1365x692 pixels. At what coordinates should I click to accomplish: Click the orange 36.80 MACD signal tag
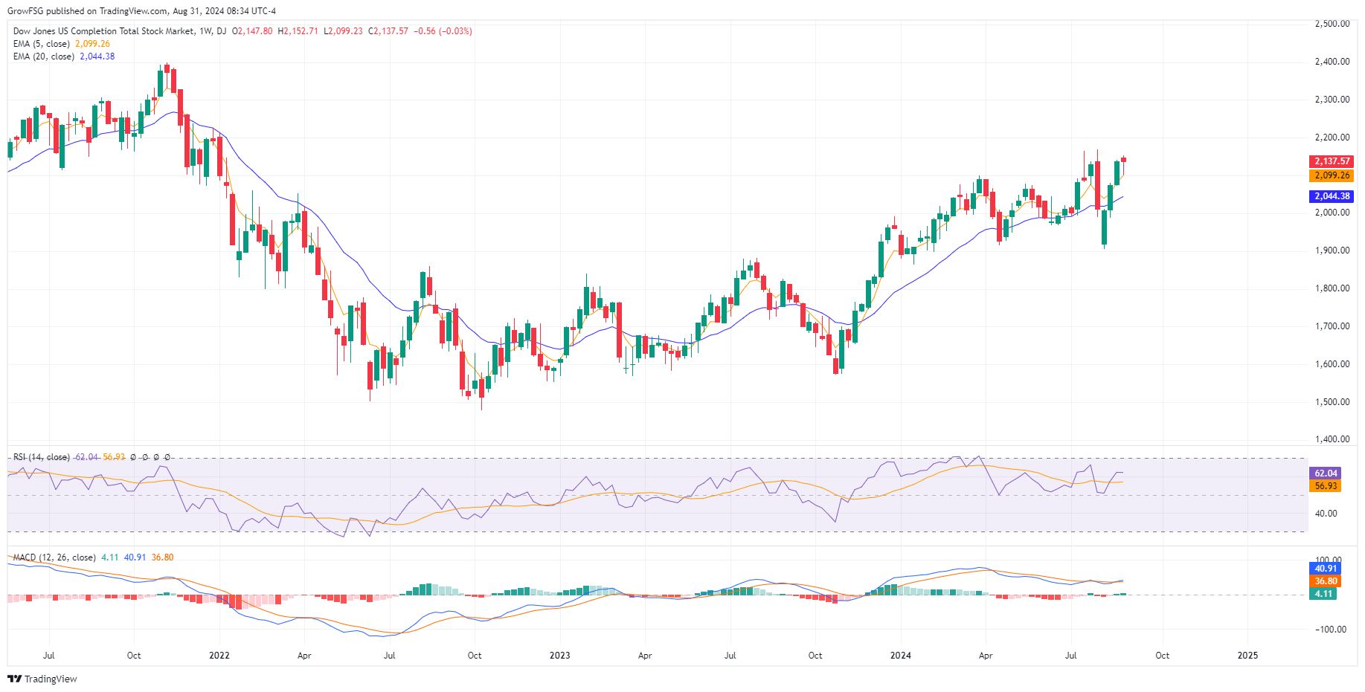click(x=1325, y=581)
